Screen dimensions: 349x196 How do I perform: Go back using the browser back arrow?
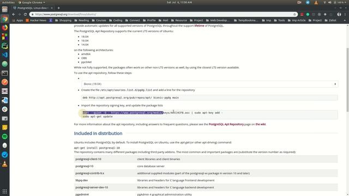(x=14, y=14)
